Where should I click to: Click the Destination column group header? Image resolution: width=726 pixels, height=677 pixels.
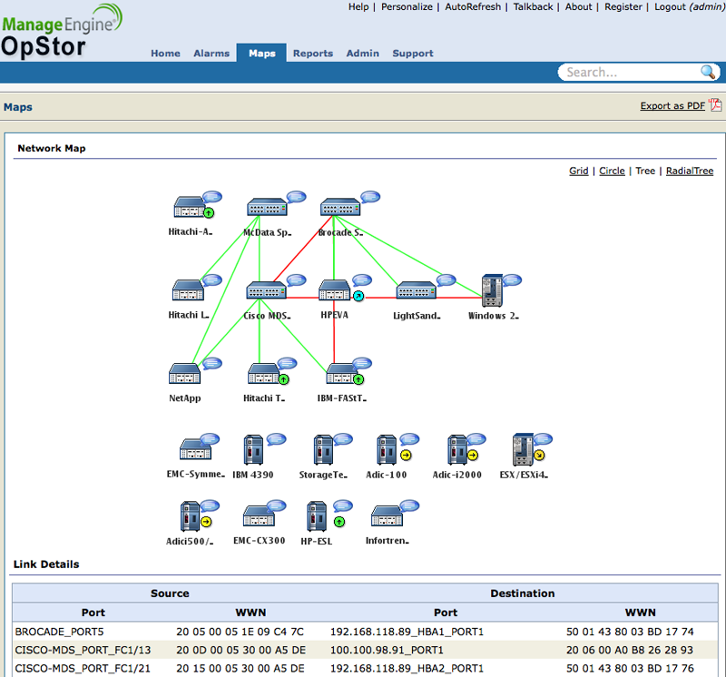523,594
